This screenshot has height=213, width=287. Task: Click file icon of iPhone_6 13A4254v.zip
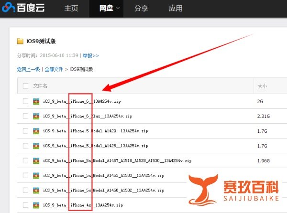click(x=36, y=101)
